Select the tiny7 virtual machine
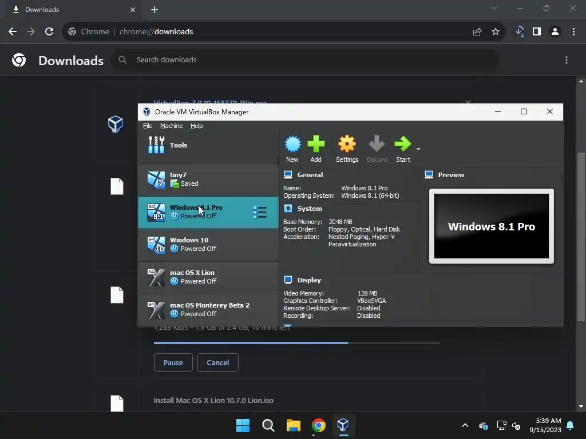This screenshot has height=439, width=586. (208, 179)
